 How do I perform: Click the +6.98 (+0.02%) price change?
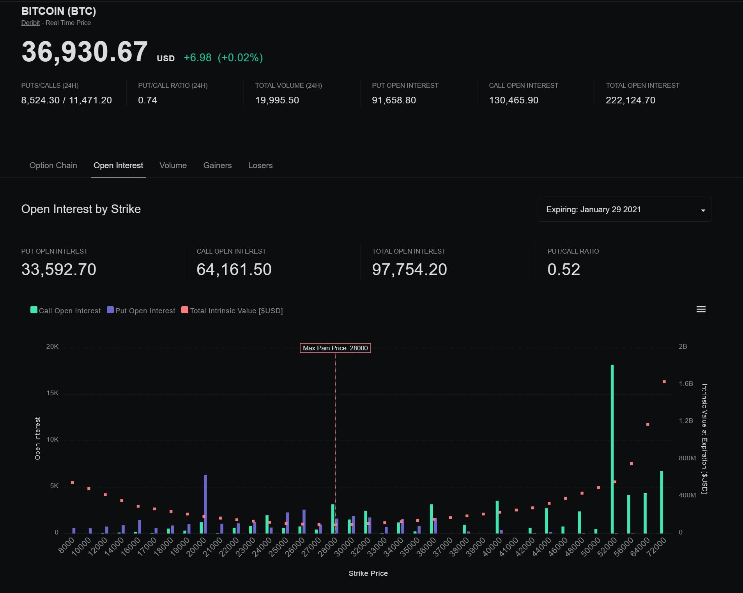[223, 58]
